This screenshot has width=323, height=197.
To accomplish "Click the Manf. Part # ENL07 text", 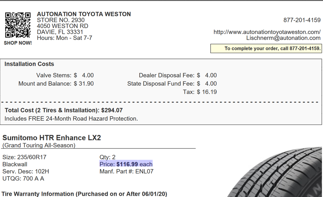I will tap(126, 171).
